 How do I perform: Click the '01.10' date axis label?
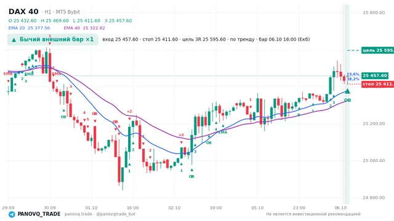pos(91,207)
